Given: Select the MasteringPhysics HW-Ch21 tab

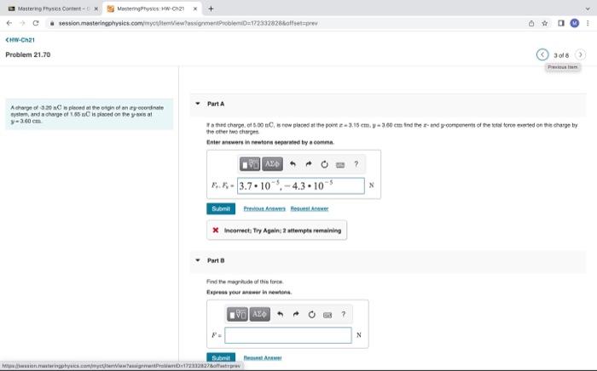Looking at the screenshot, I should click(152, 9).
